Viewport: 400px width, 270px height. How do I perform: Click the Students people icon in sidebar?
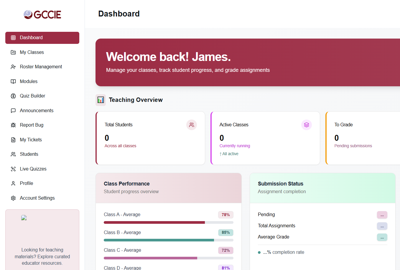point(13,154)
